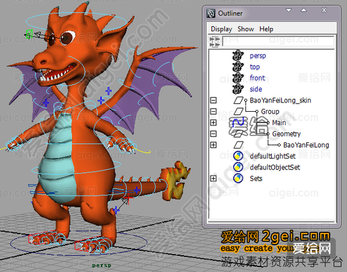Open the Display menu in Outliner
The width and height of the screenshot is (347, 272).
point(221,29)
